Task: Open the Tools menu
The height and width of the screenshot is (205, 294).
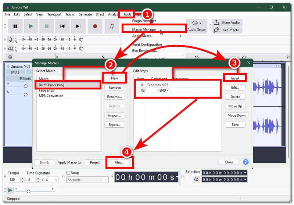Action: pyautogui.click(x=127, y=14)
